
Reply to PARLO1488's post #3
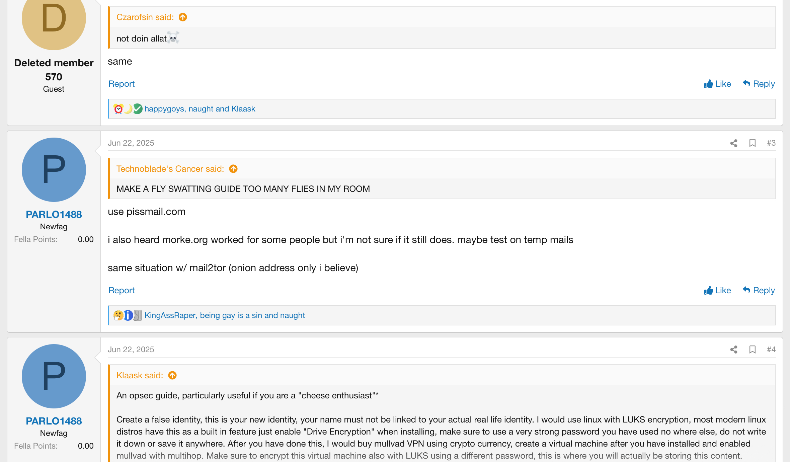pyautogui.click(x=759, y=290)
